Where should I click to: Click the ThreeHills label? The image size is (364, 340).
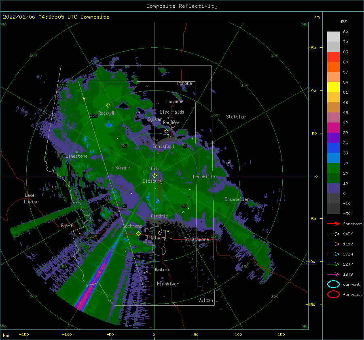point(203,177)
